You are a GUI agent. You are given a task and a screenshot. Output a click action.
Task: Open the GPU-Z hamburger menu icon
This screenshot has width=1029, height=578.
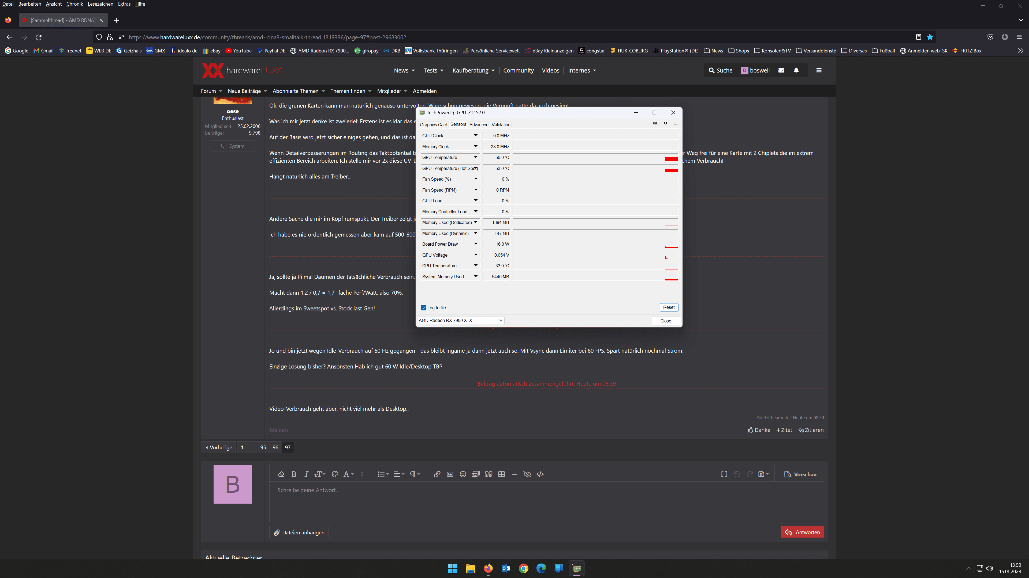(x=676, y=123)
